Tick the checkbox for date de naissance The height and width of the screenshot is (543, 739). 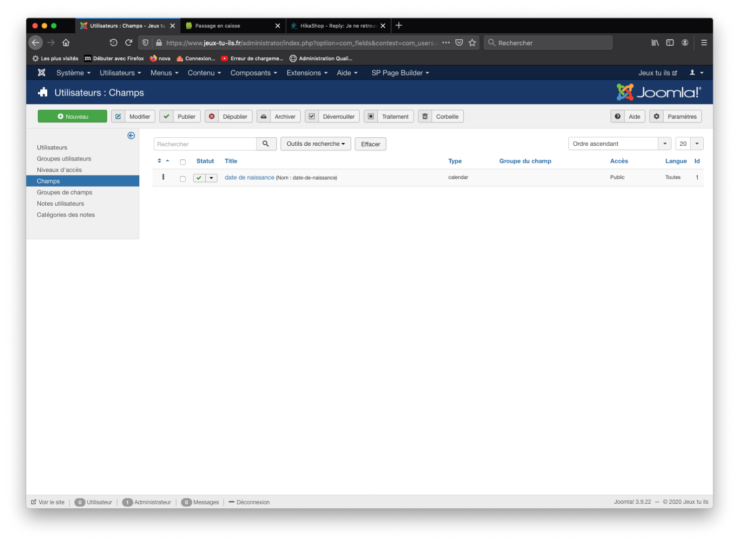tap(183, 178)
